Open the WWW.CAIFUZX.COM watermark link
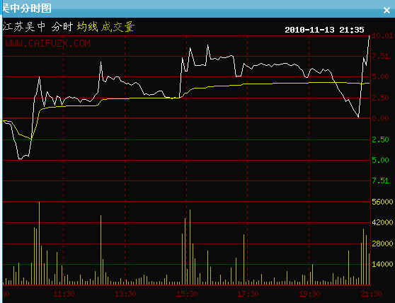 [47, 43]
